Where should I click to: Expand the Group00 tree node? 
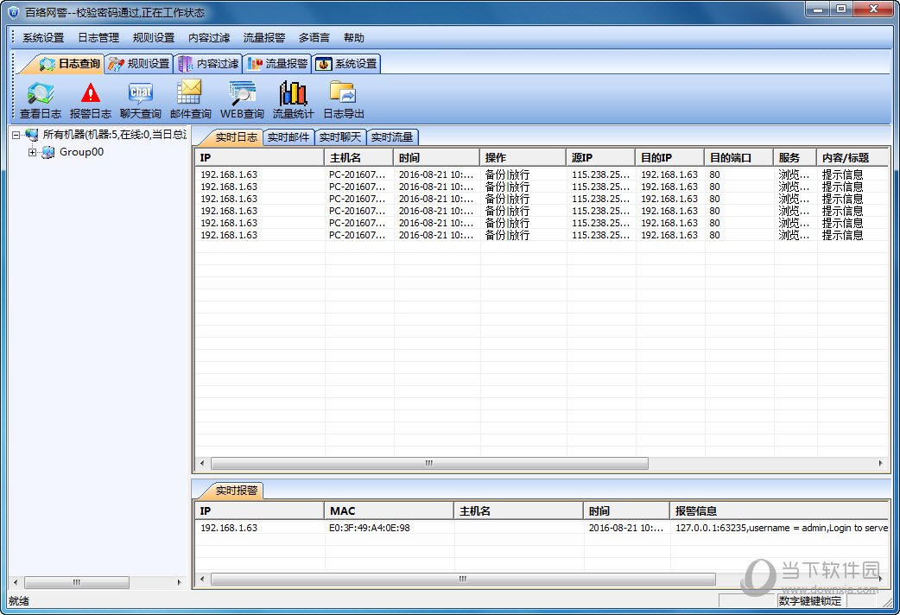point(33,153)
